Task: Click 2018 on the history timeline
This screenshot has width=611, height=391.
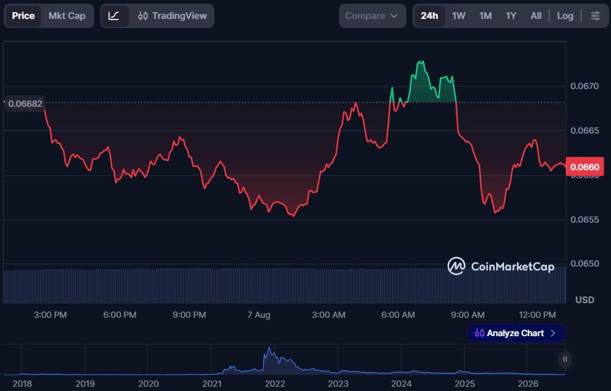Action: pos(22,384)
